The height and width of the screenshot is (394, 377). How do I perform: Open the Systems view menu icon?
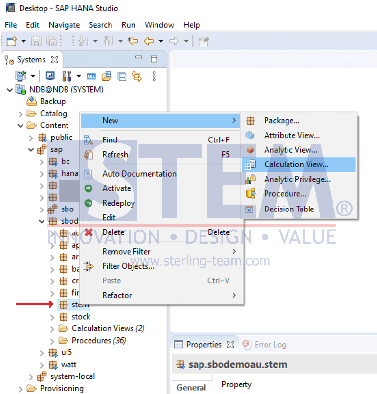click(x=154, y=76)
